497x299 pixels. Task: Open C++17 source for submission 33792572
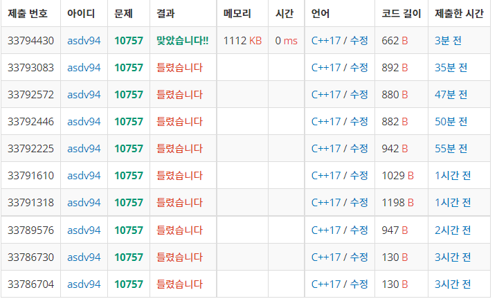(326, 95)
